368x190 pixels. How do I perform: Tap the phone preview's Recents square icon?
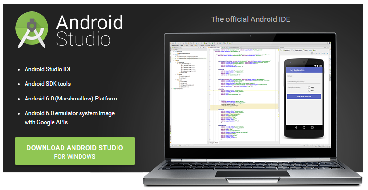coord(312,127)
